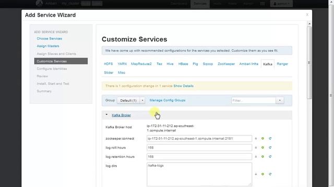Go to Assign Masters wizard step
The height and width of the screenshot is (187, 334).
(x=48, y=46)
